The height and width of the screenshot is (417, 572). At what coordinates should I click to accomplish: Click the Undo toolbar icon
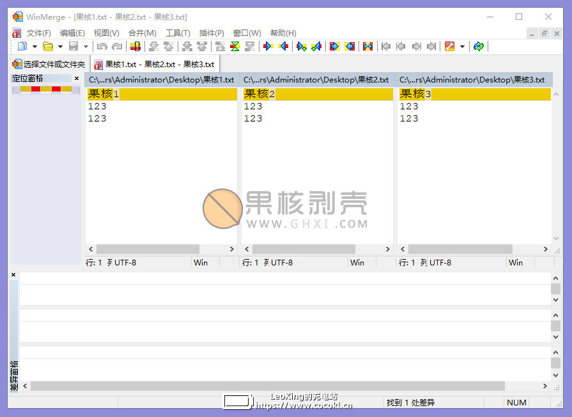pyautogui.click(x=102, y=47)
